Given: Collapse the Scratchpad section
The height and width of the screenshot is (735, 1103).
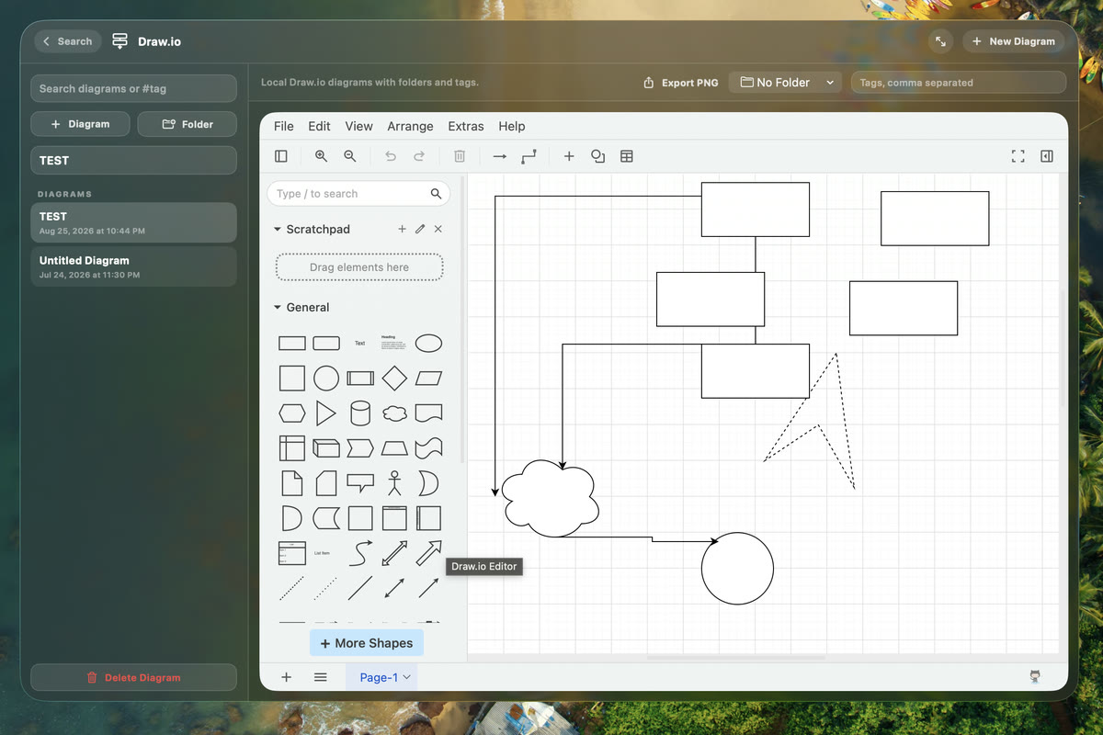Looking at the screenshot, I should click(x=278, y=230).
